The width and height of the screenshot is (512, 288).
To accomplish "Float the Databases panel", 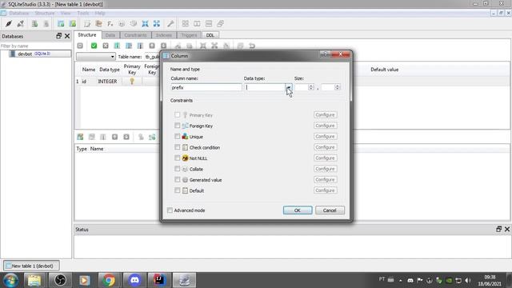I will [x=58, y=36].
